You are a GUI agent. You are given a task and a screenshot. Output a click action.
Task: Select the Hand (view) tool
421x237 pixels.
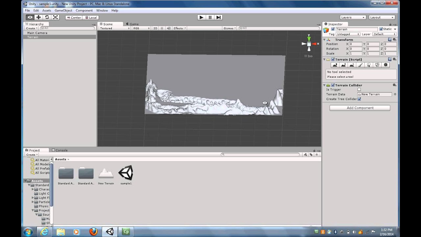tap(30, 17)
